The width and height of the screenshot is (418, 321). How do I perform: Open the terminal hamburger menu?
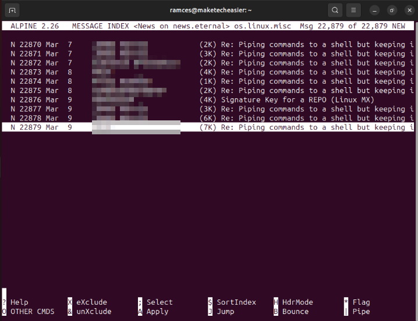[x=353, y=10]
